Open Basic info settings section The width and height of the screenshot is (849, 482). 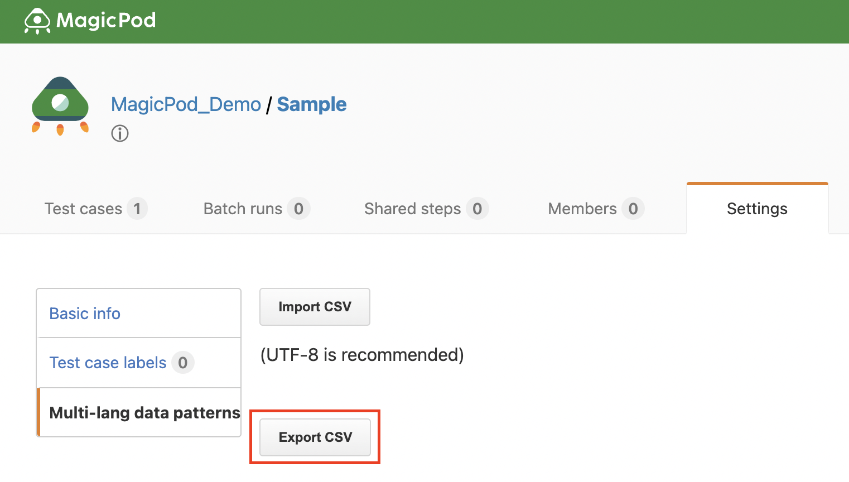pyautogui.click(x=85, y=314)
